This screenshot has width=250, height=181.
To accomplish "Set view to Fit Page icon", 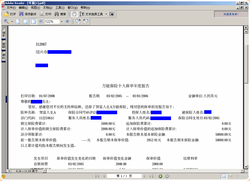I will point(26,22).
